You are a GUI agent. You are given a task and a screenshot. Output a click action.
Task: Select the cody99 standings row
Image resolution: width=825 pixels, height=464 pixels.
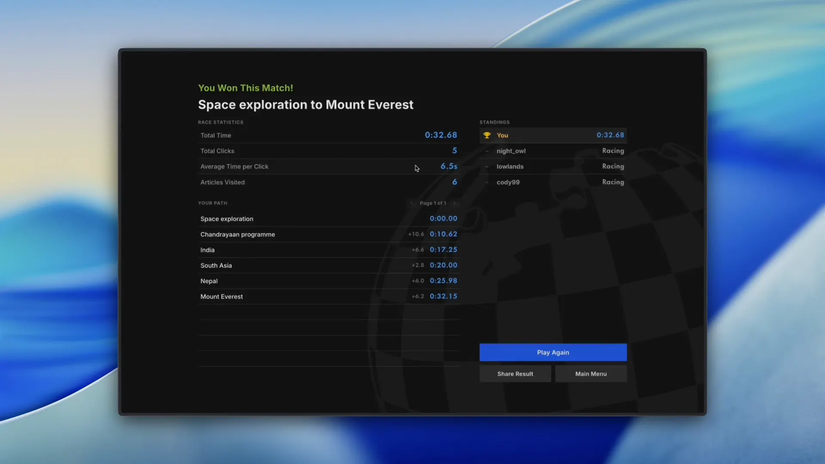click(553, 182)
